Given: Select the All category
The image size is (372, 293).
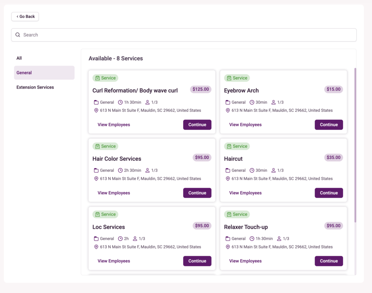Looking at the screenshot, I should point(19,58).
